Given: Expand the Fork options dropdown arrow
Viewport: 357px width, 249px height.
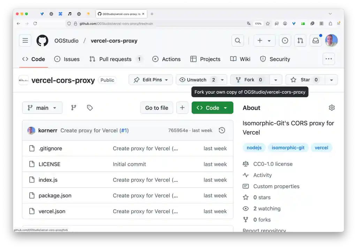Looking at the screenshot, I should [276, 80].
